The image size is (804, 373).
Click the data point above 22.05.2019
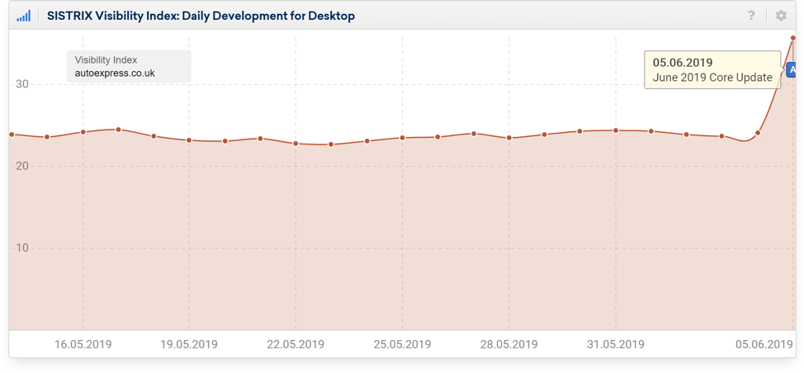[296, 144]
